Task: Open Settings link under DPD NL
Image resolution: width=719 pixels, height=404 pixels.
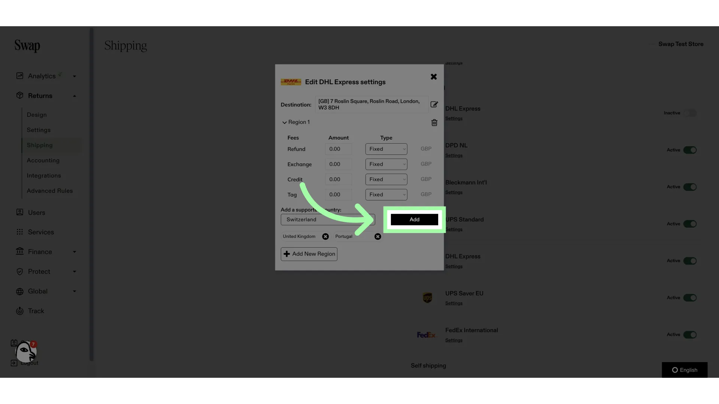Action: coord(454,155)
